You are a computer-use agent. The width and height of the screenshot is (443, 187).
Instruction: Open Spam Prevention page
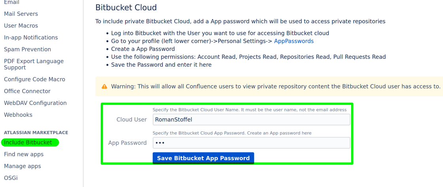[27, 49]
